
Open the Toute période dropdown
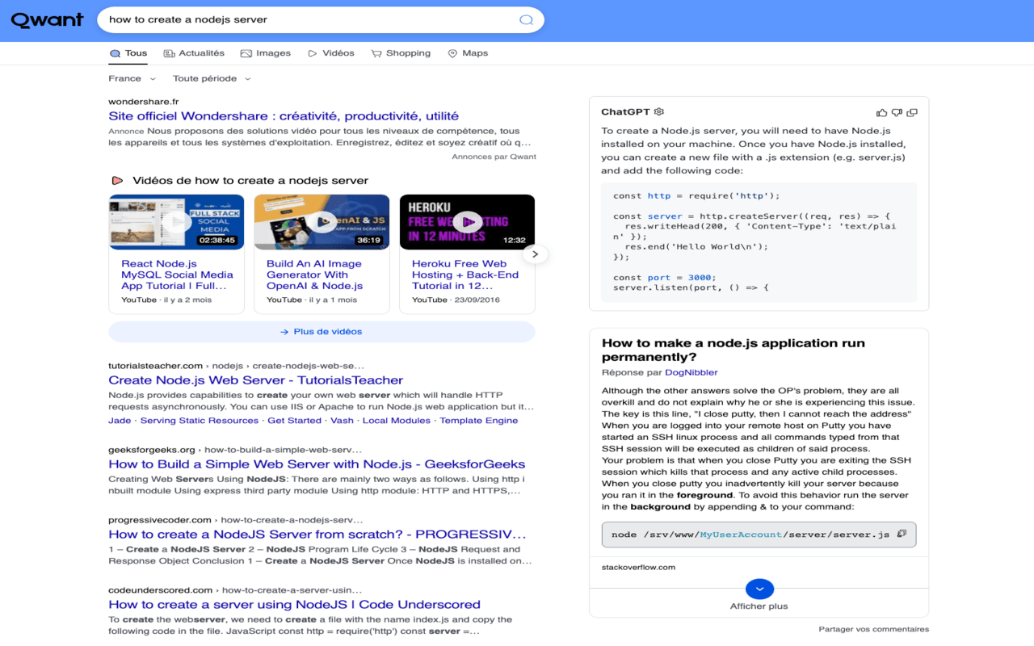(212, 78)
